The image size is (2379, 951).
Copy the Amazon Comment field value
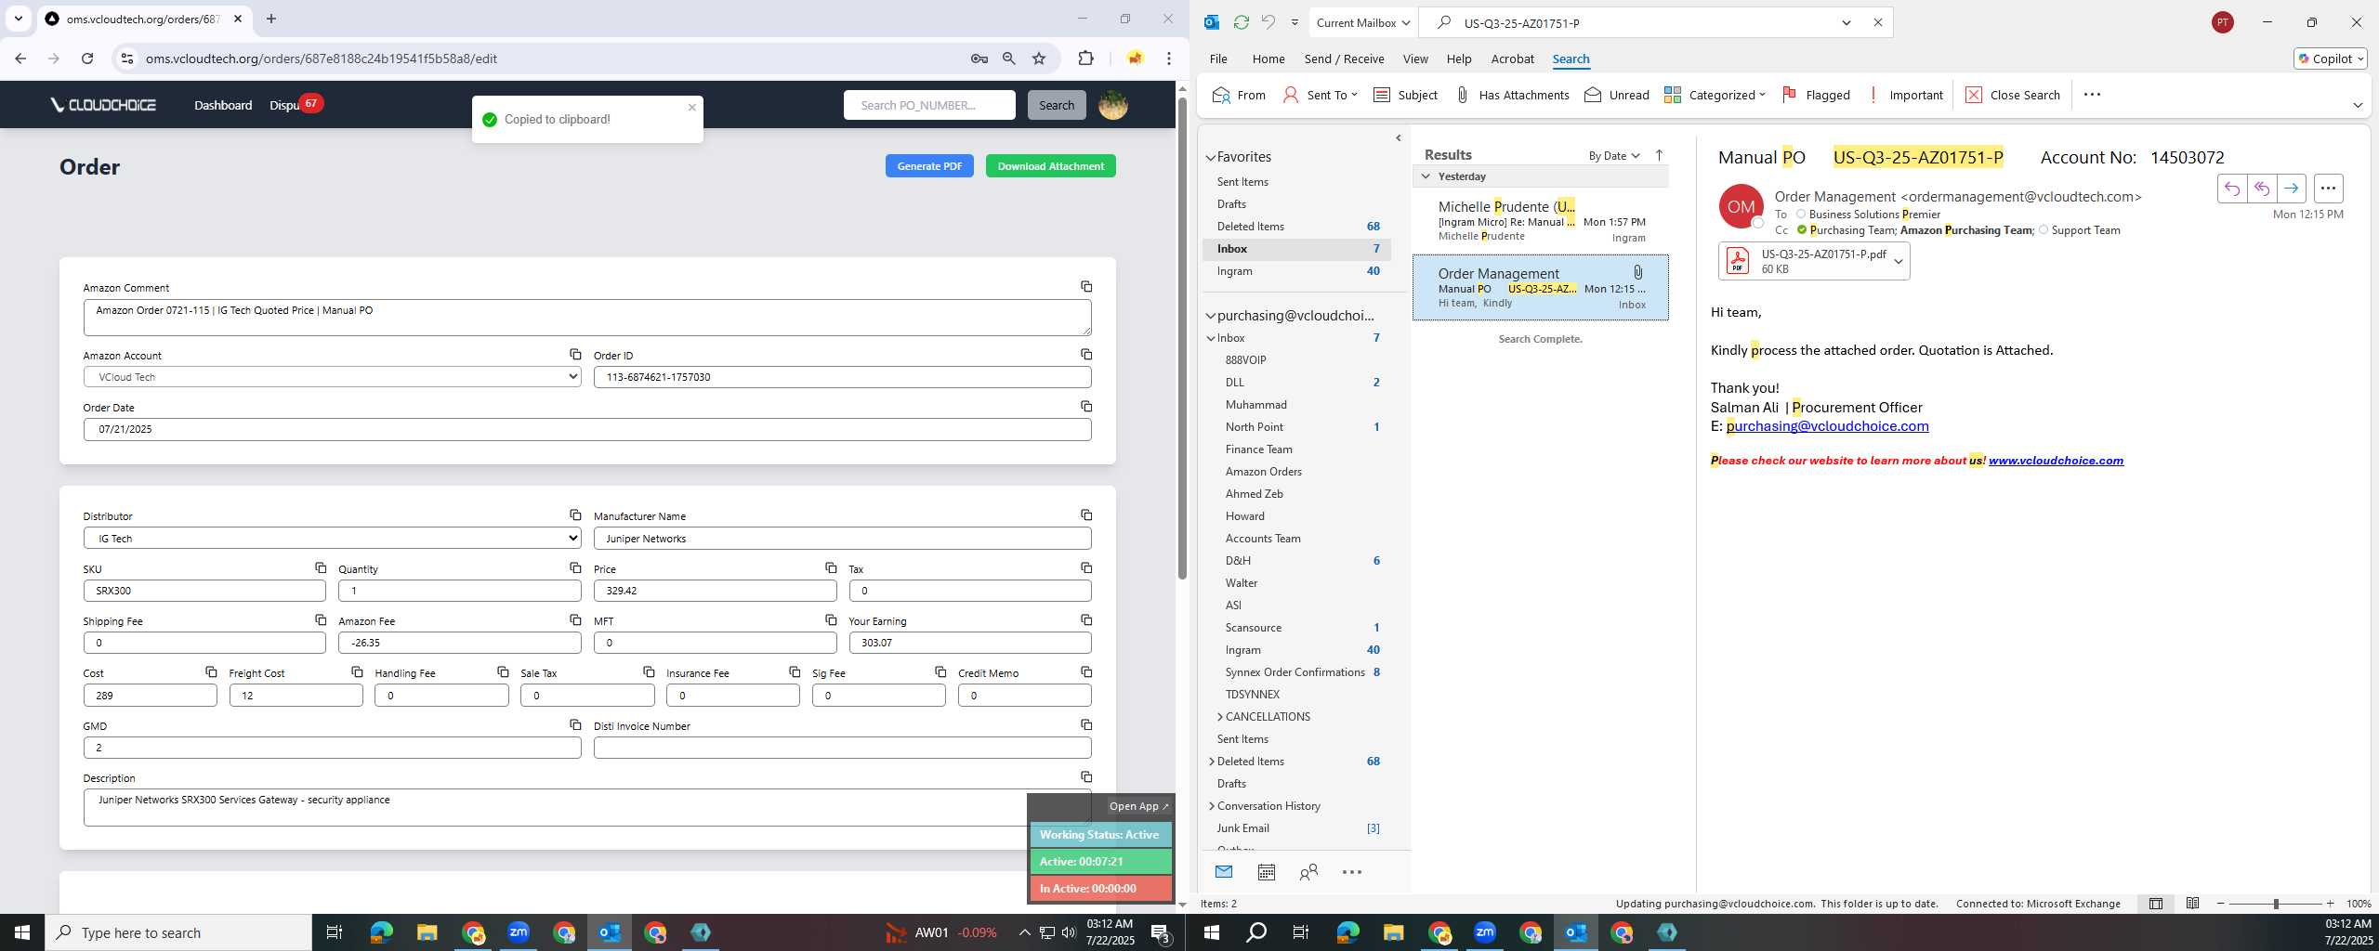coord(1085,286)
